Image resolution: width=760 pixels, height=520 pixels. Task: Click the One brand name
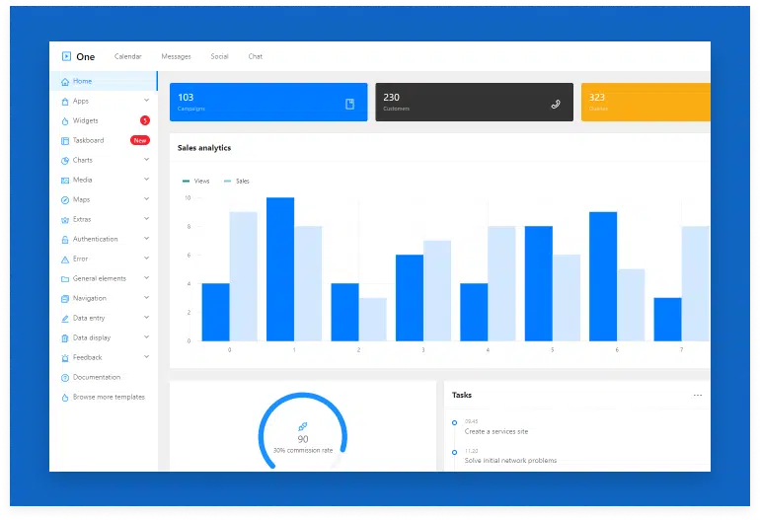coord(85,57)
